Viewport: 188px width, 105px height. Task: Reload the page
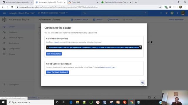pos(12,7)
